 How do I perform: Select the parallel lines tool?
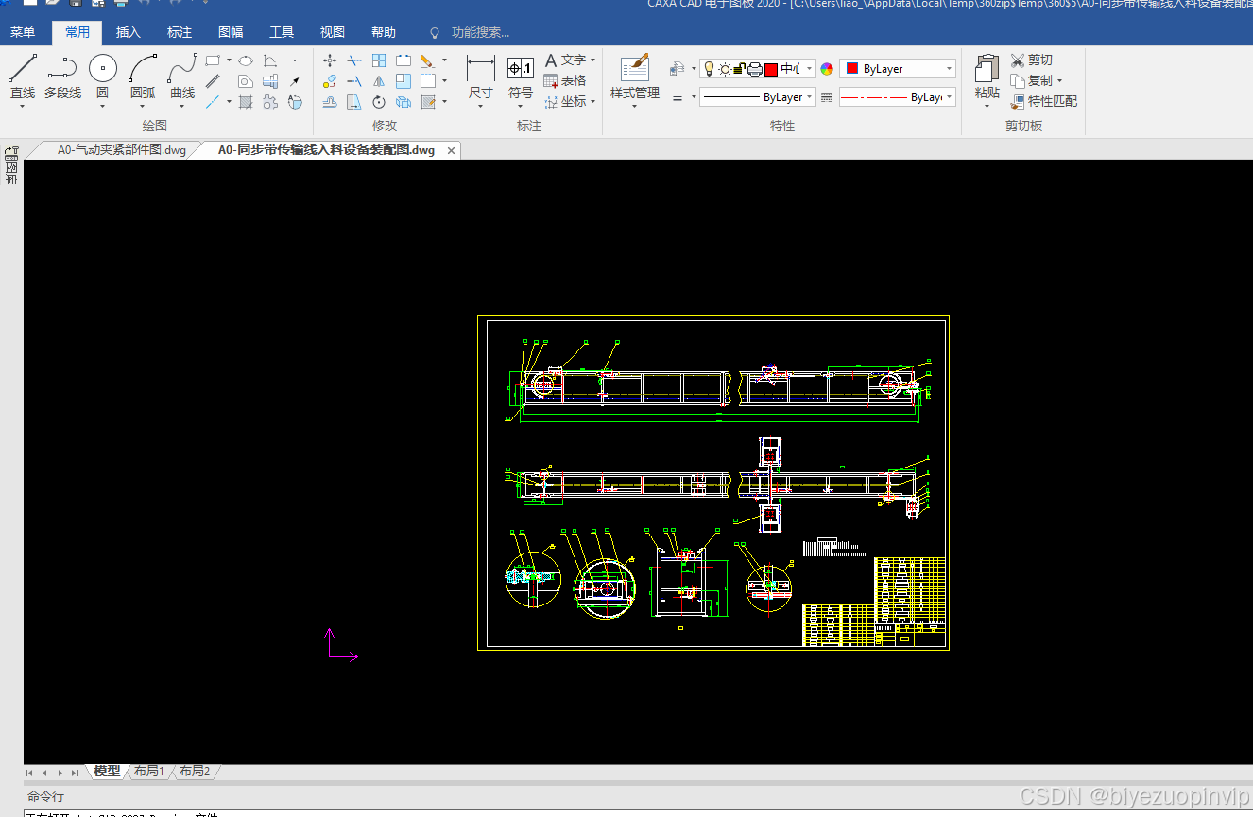tap(214, 81)
